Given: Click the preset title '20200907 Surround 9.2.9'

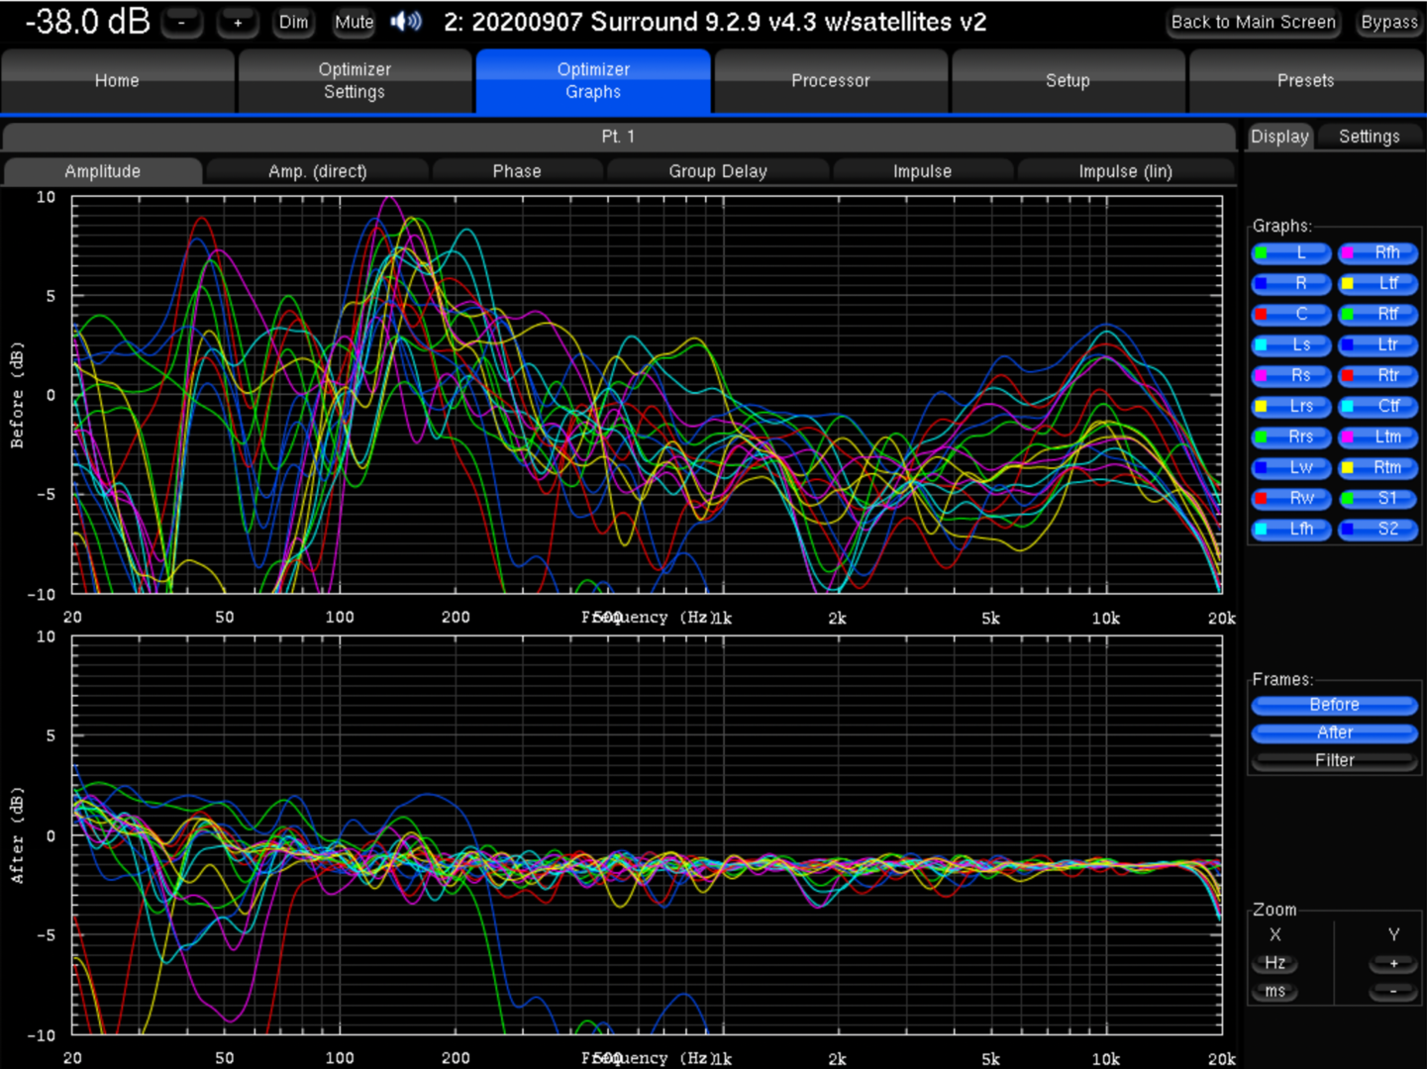Looking at the screenshot, I should 586,22.
